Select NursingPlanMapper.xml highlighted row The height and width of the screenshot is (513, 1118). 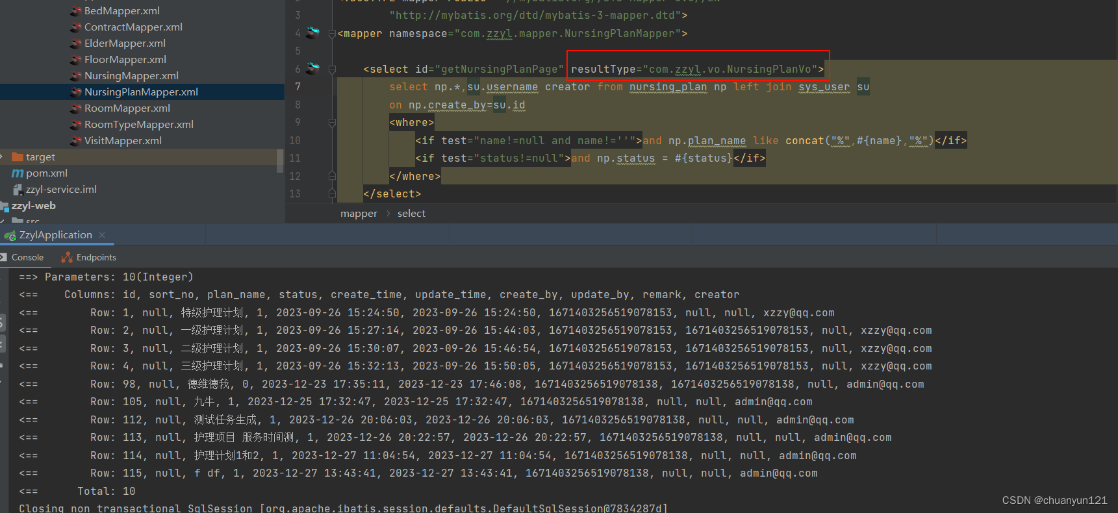click(142, 92)
